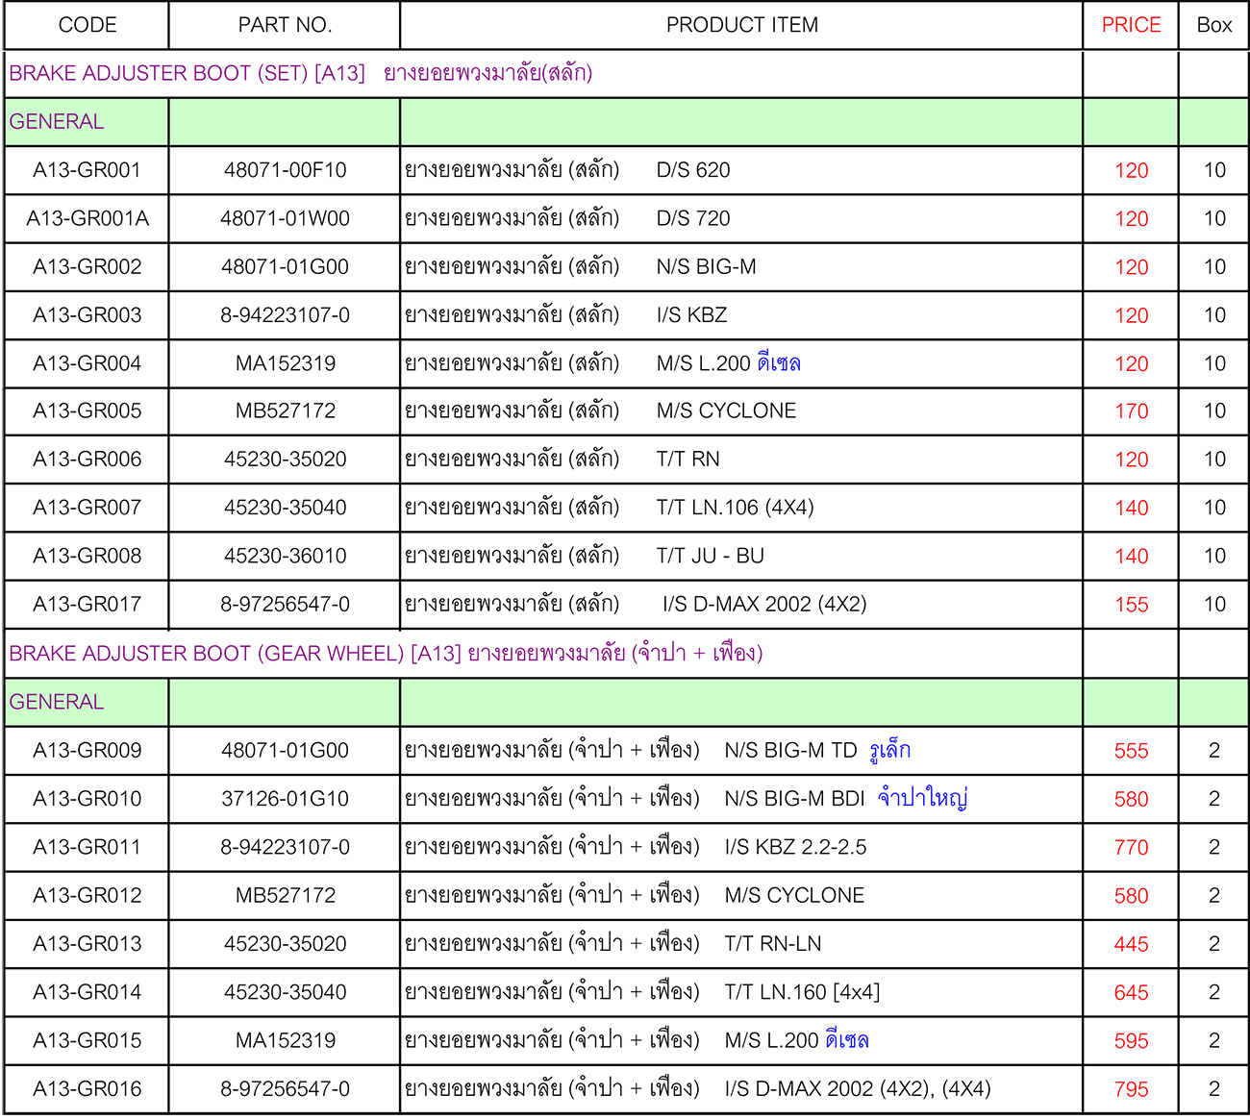1250x1120 pixels.
Task: Click price 795 in A13-GR016 row
Action: coord(1131,1089)
